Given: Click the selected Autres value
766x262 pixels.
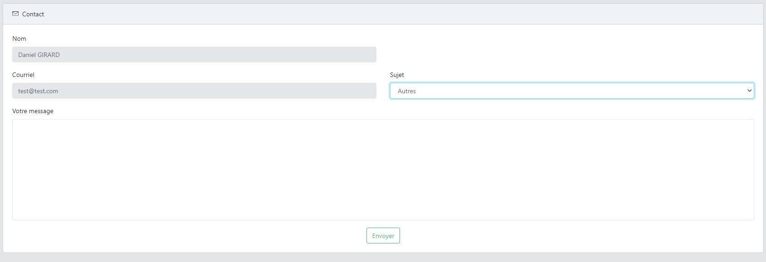Looking at the screenshot, I should point(407,91).
